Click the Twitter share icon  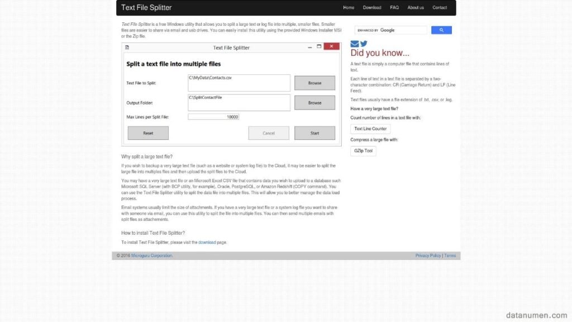[364, 43]
